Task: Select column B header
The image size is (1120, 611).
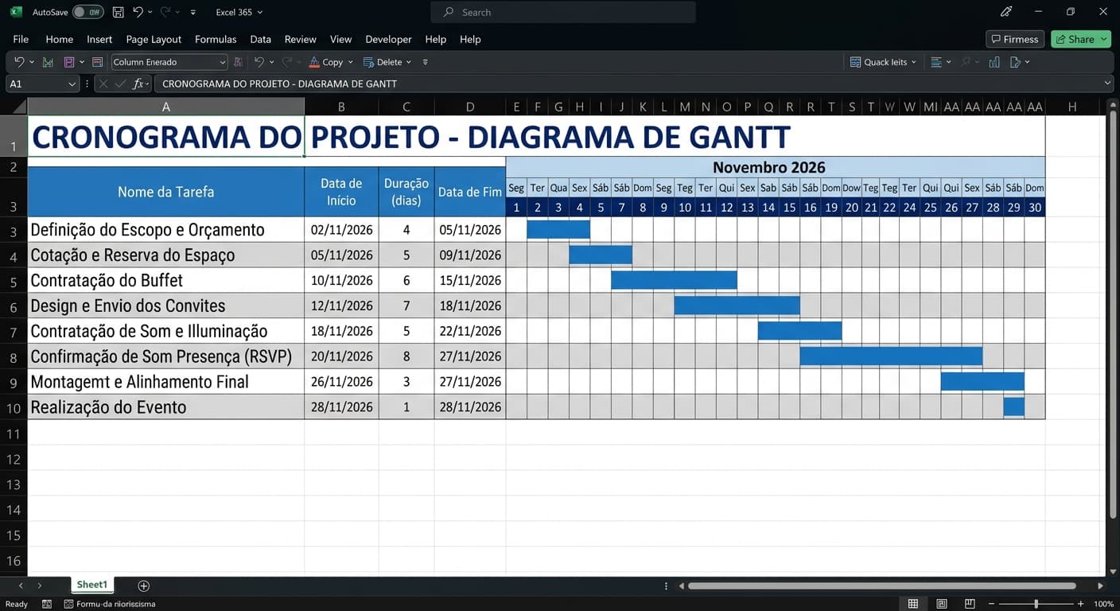Action: (x=341, y=107)
